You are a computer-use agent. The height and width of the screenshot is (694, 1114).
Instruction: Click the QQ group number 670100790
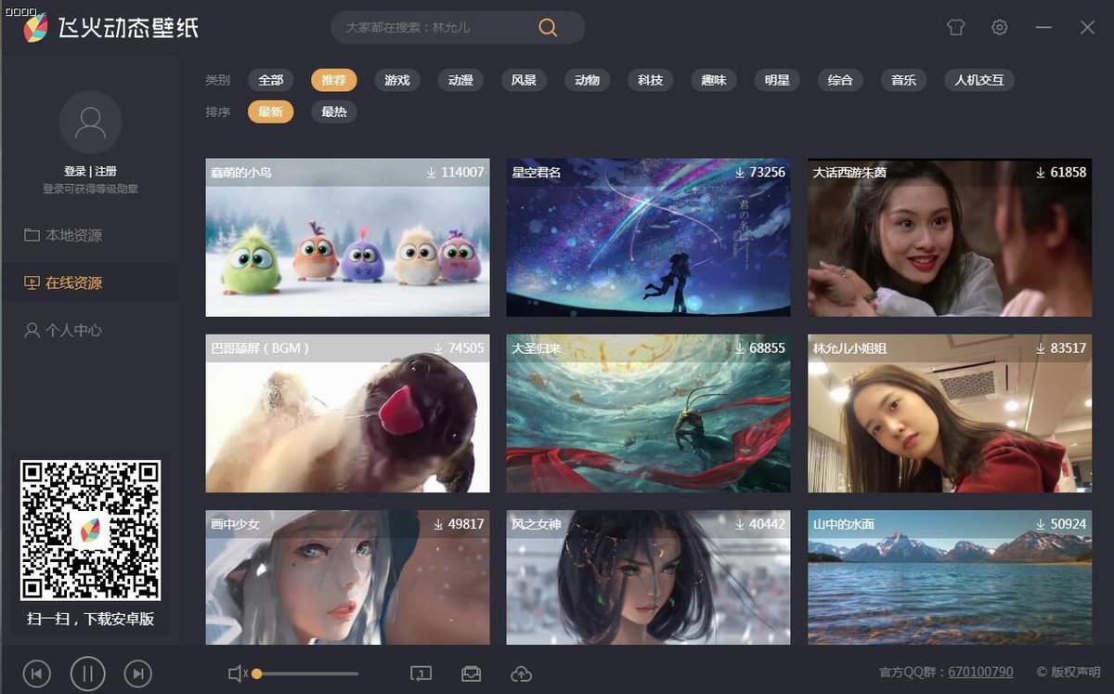[981, 672]
